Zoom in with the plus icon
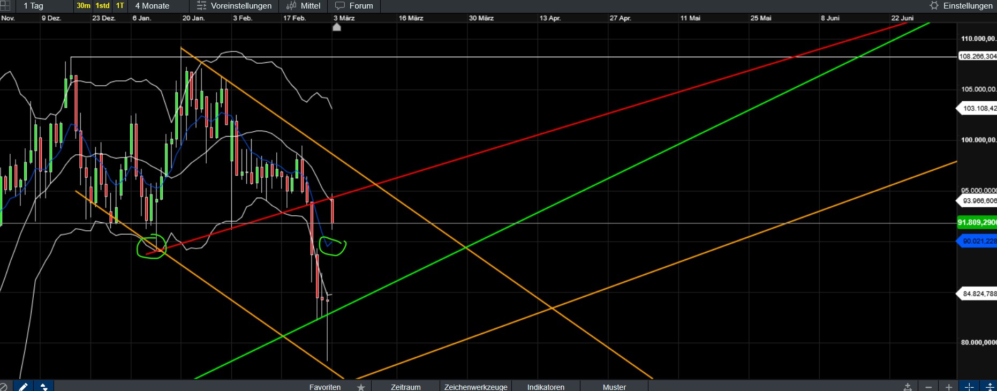This screenshot has width=997, height=391. coord(949,387)
